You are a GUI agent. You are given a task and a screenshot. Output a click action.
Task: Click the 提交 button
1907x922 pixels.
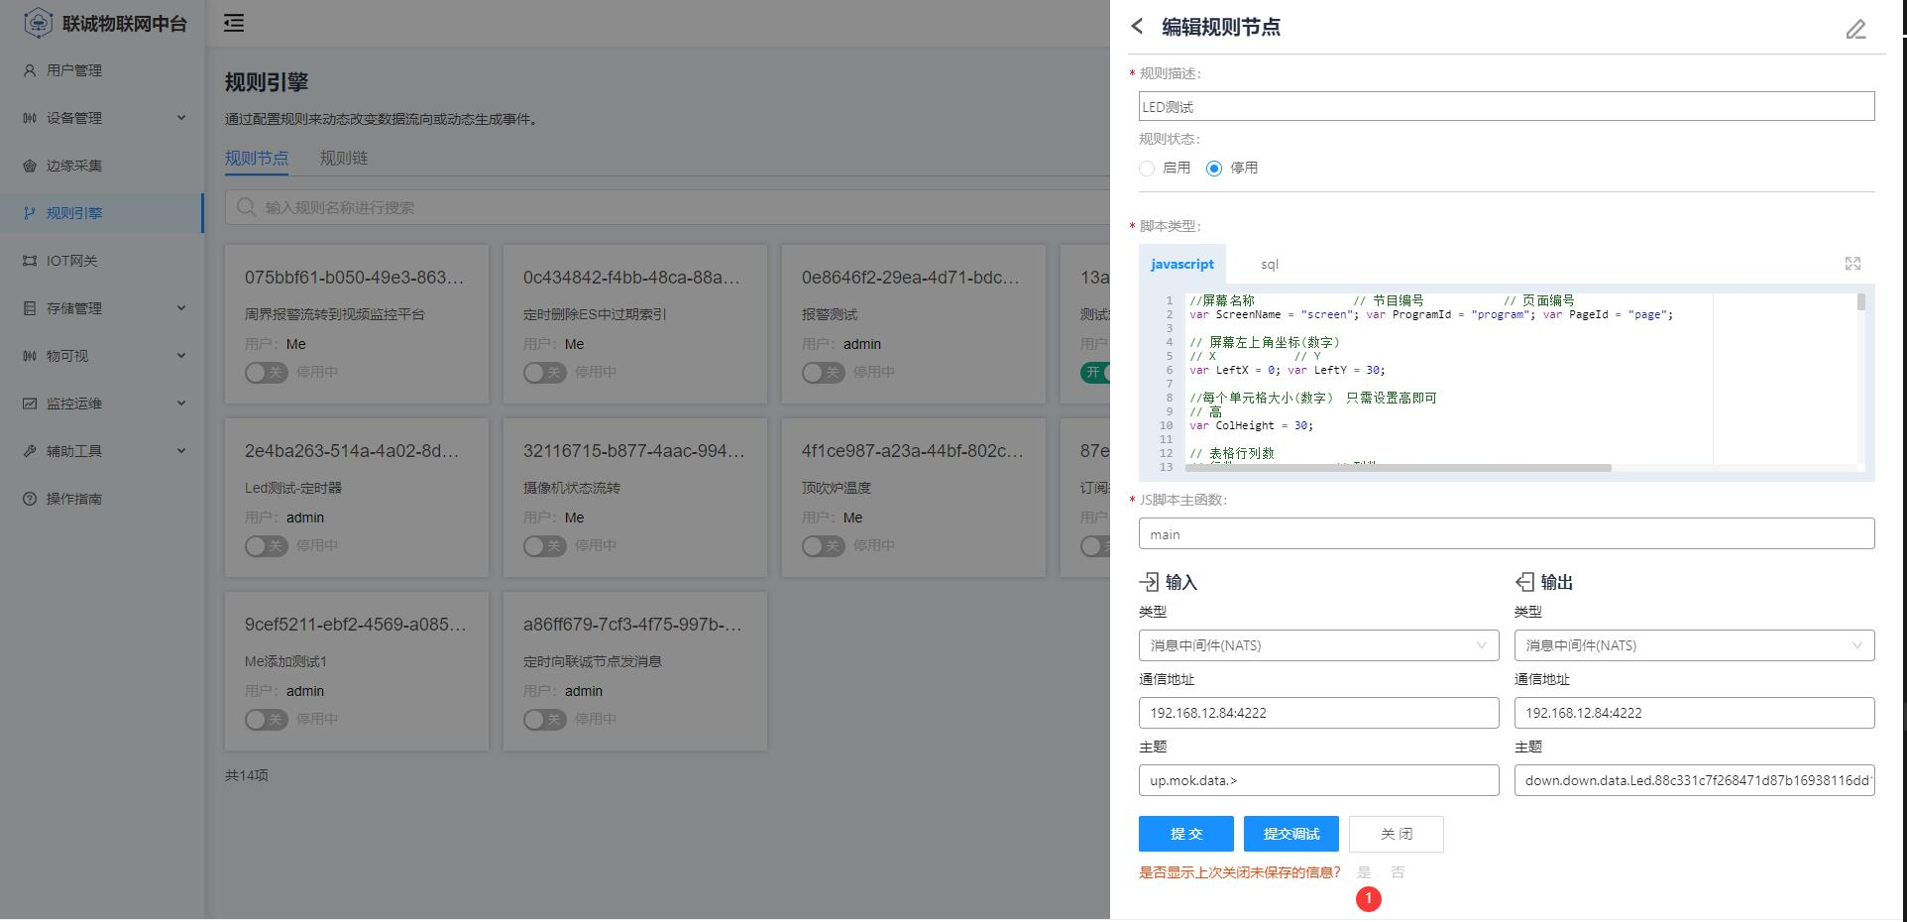pyautogui.click(x=1186, y=834)
